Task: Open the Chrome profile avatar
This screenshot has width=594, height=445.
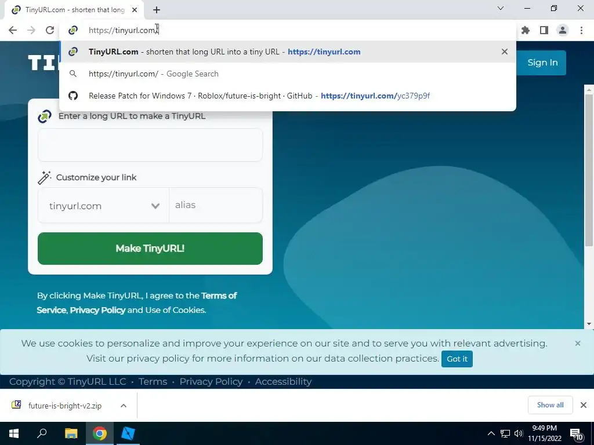Action: [563, 30]
